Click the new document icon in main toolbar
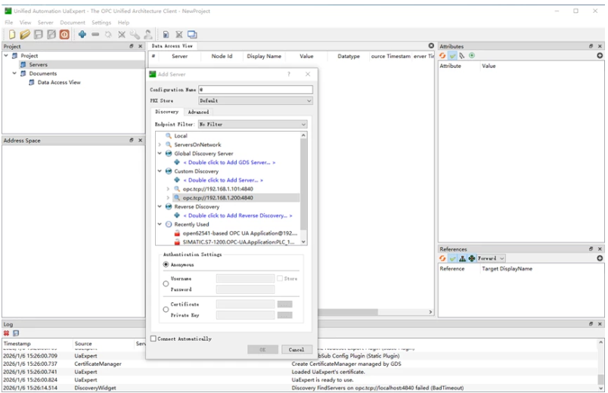Image resolution: width=608 pixels, height=393 pixels. tap(12, 34)
